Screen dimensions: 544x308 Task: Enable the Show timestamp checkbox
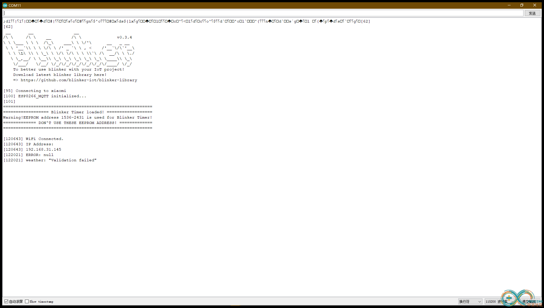(x=27, y=302)
